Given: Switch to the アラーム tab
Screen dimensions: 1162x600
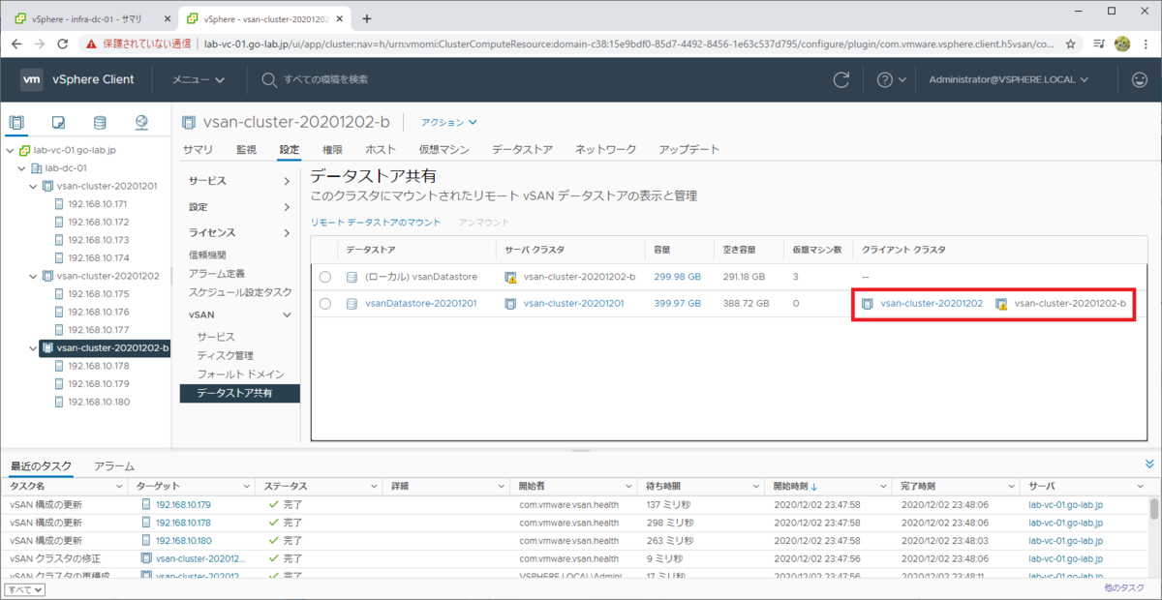Looking at the screenshot, I should [x=113, y=466].
